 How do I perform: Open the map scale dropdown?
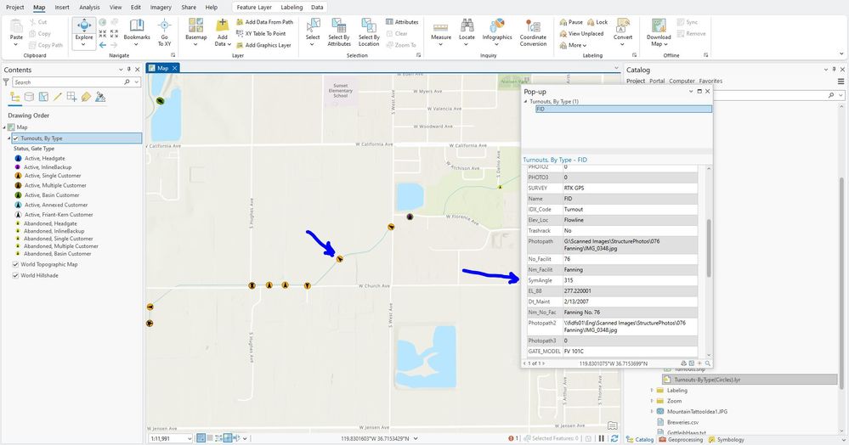point(189,438)
